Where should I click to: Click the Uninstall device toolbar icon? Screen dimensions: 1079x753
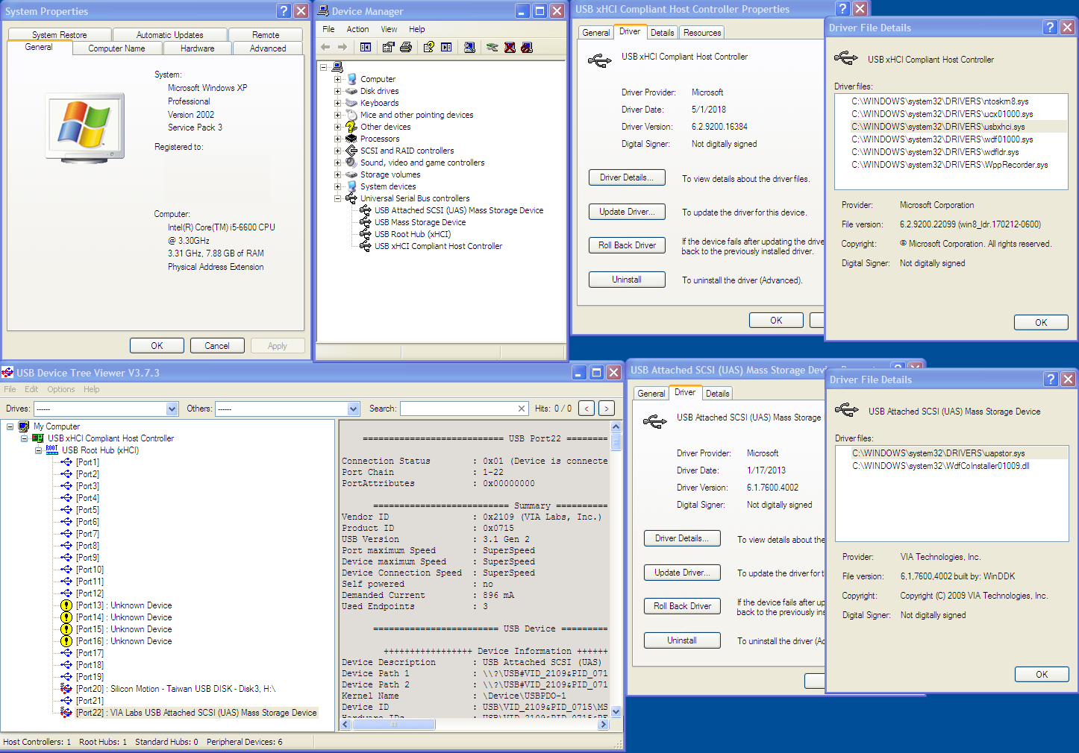(510, 47)
